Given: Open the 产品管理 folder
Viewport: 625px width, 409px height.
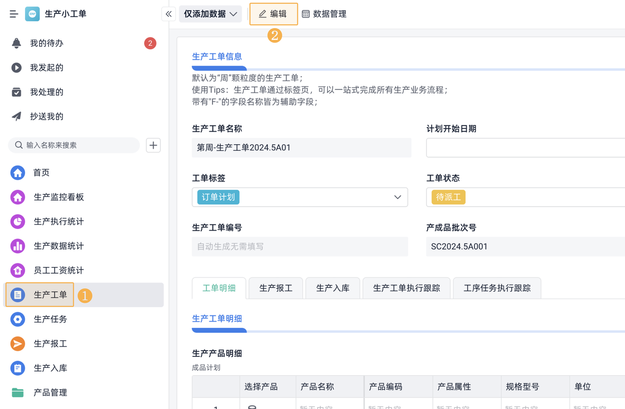Looking at the screenshot, I should tap(50, 393).
